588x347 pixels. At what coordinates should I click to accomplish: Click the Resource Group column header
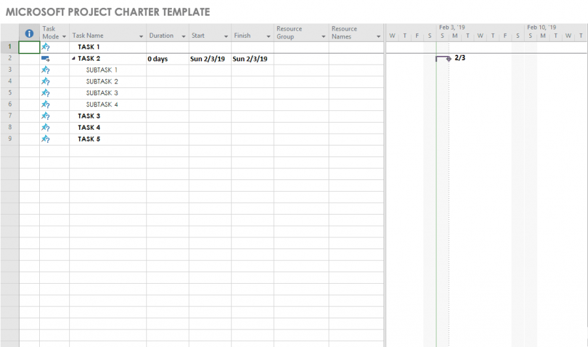tap(301, 33)
